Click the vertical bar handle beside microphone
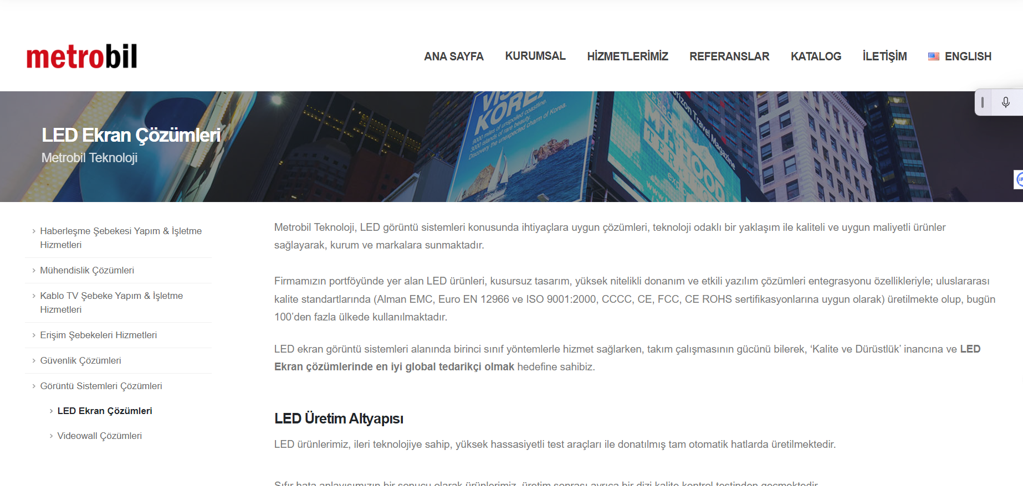Screen dimensions: 1023x486 coord(983,102)
